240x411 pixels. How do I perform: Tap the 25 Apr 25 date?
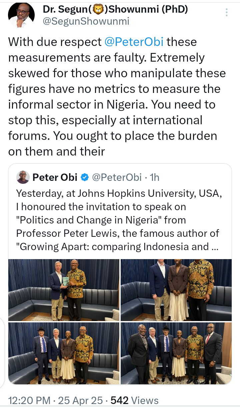(x=80, y=400)
